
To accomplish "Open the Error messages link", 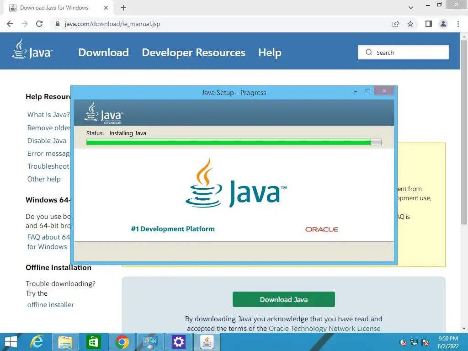I will (x=49, y=154).
